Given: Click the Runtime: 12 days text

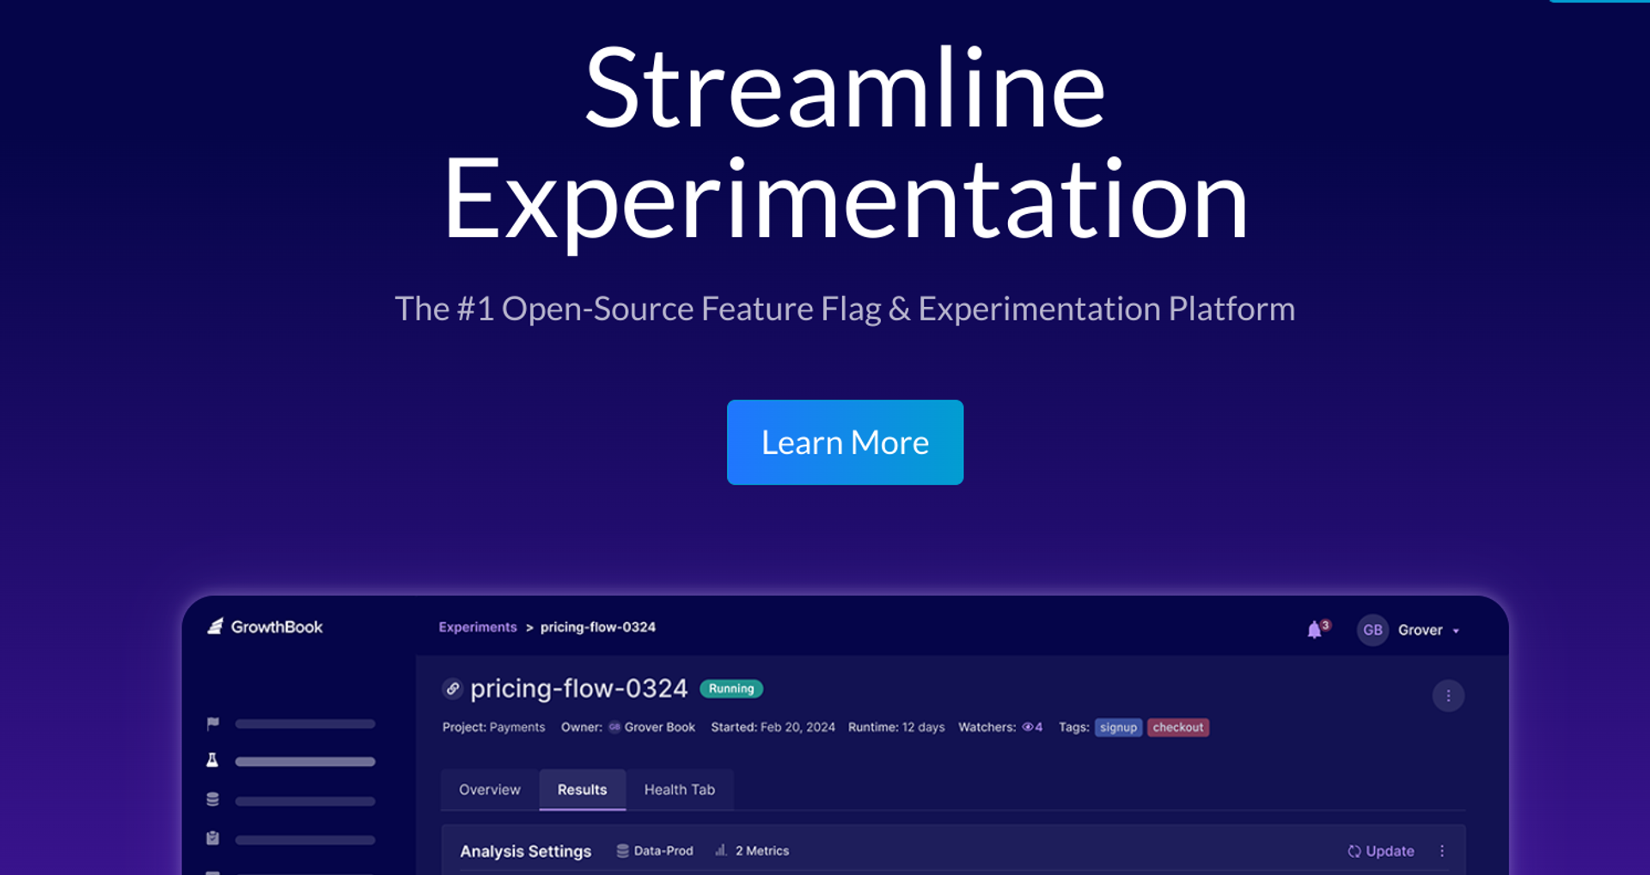Looking at the screenshot, I should (x=896, y=727).
